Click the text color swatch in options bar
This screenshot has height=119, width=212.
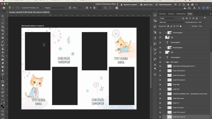[x=100, y=8]
